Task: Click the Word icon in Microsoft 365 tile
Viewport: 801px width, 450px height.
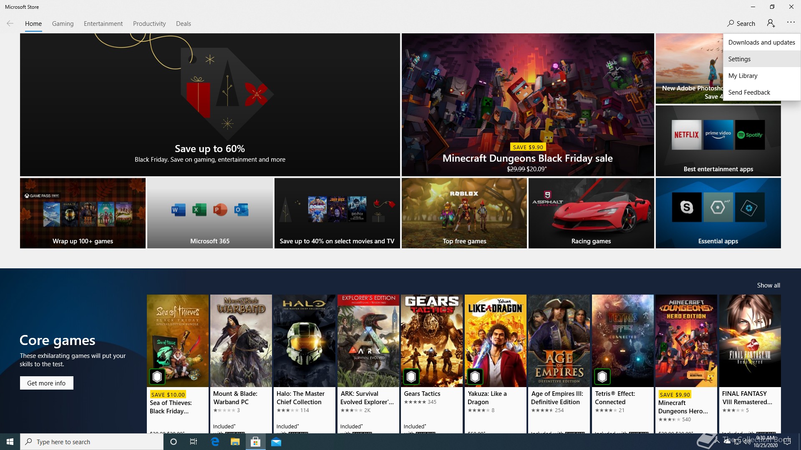Action: tap(178, 210)
